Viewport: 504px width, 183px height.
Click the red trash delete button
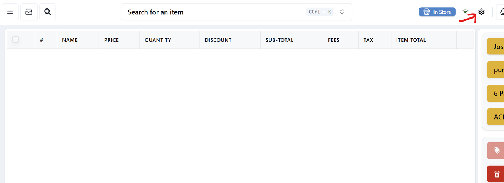(x=497, y=174)
